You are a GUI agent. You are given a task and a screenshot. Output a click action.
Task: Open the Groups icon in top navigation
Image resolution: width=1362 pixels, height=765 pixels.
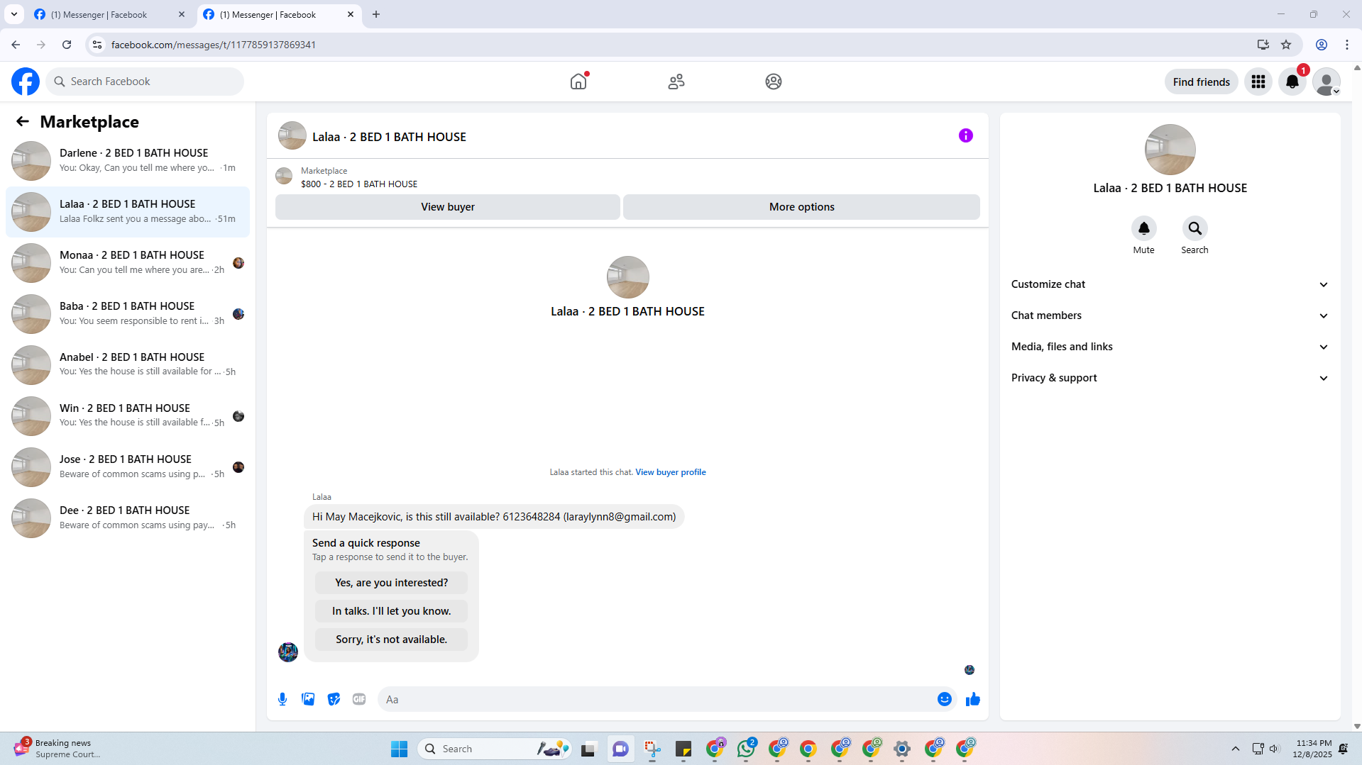click(774, 82)
